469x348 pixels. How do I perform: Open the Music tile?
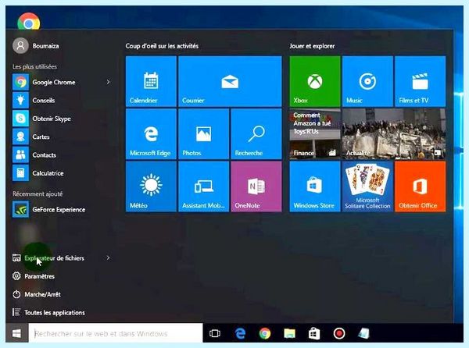367,81
